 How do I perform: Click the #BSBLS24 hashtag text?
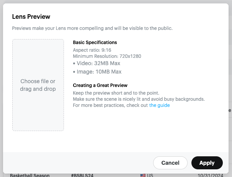(x=82, y=175)
